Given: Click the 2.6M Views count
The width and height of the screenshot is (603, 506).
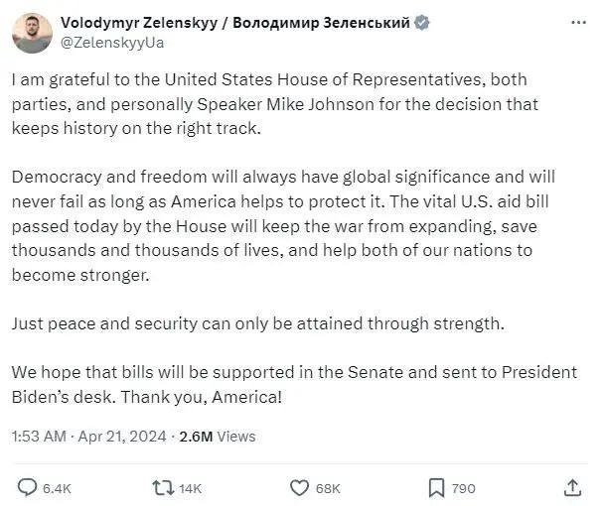Looking at the screenshot, I should click(217, 436).
